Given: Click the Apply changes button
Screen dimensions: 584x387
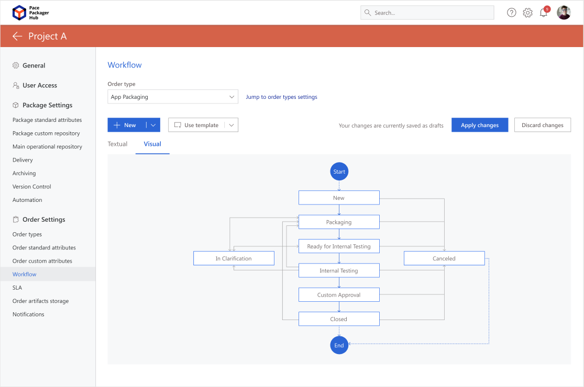Looking at the screenshot, I should 480,125.
